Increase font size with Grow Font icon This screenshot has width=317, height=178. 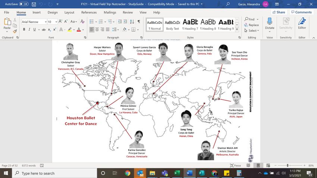click(x=60, y=21)
